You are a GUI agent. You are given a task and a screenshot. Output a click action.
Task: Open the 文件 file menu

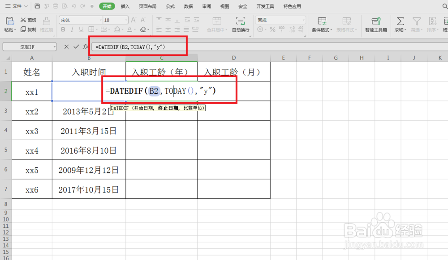pos(17,6)
